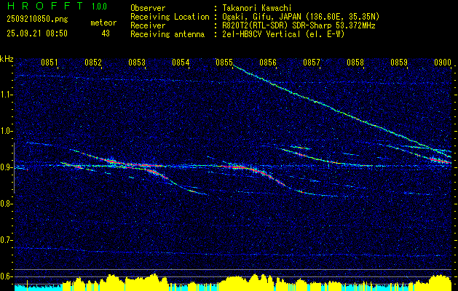458x291 pixels.
Task: Select version number 1.0.0
Action: click(x=99, y=7)
